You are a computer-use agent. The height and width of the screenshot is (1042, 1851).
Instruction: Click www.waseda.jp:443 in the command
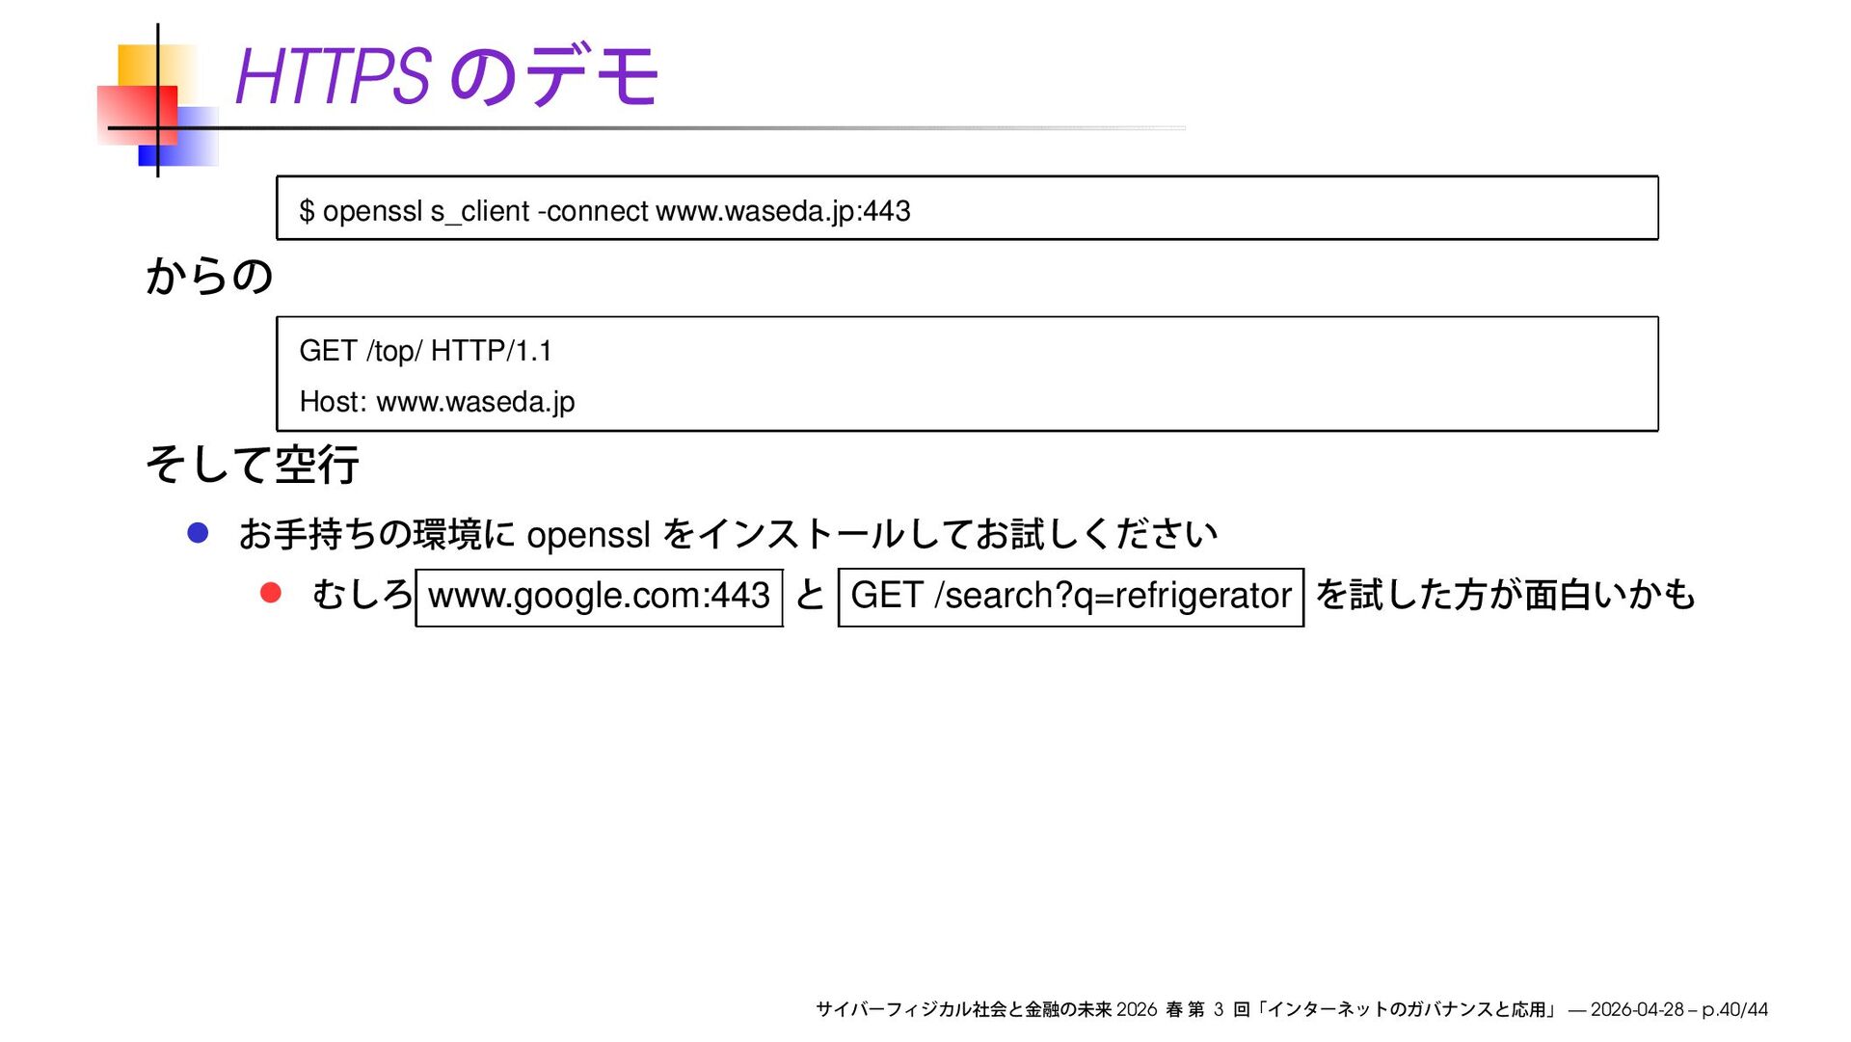pyautogui.click(x=783, y=211)
